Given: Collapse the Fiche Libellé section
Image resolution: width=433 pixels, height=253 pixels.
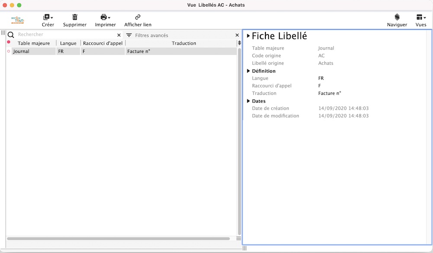Looking at the screenshot, I should [x=248, y=36].
